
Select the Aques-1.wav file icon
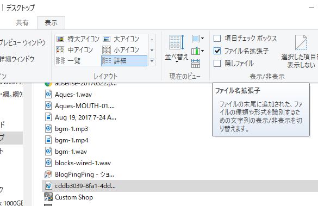[x=48, y=95]
